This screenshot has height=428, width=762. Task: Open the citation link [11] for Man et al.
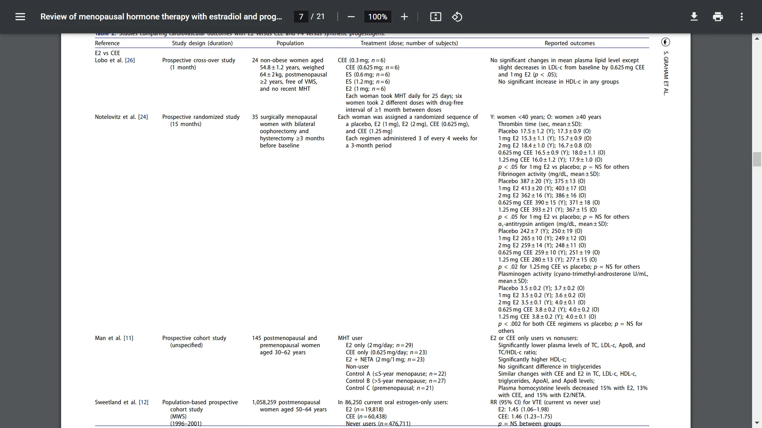coord(128,338)
